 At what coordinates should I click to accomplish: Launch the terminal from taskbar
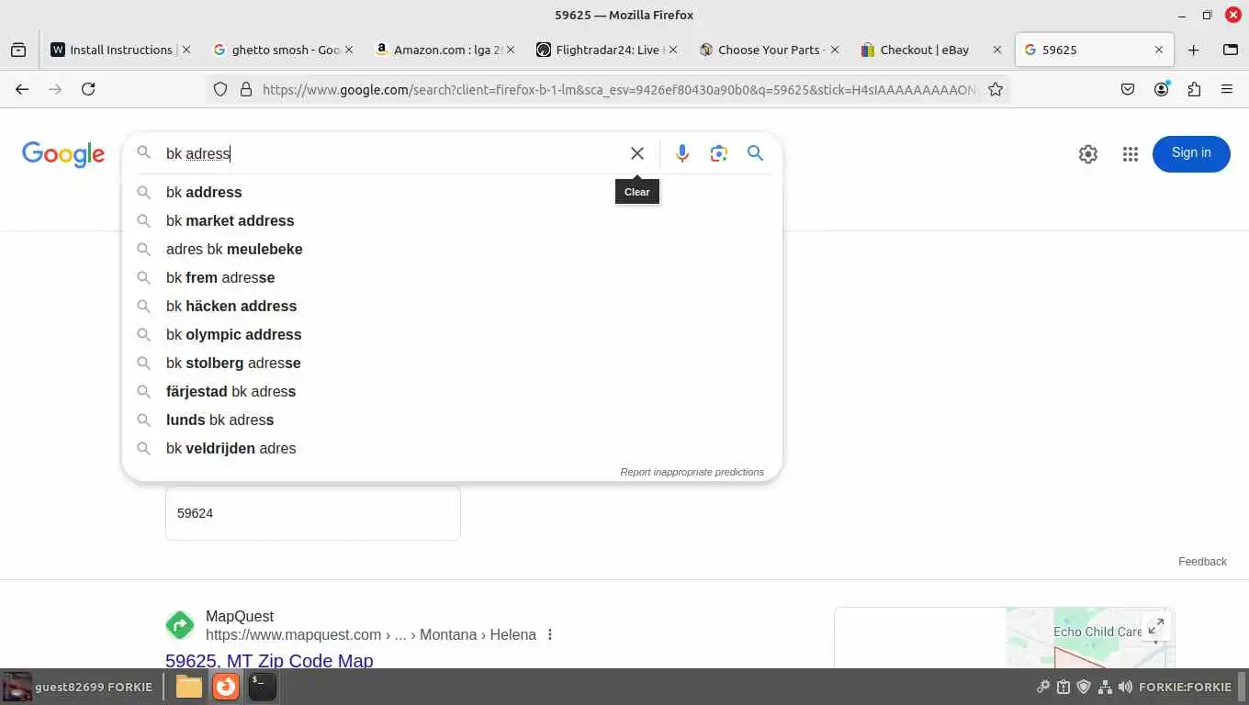point(263,686)
